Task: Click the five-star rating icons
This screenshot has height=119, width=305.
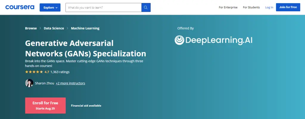Action: click(34, 72)
